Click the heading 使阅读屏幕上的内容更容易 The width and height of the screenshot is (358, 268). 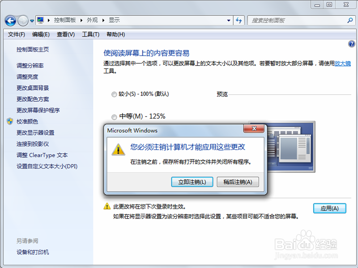(x=146, y=53)
